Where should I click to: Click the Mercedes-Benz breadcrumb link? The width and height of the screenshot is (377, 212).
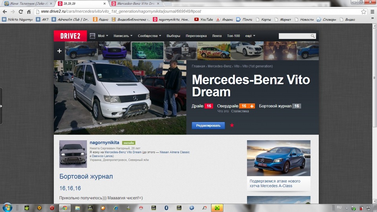pos(219,66)
